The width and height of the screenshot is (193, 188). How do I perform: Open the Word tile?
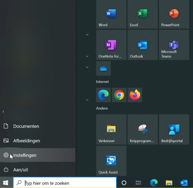(x=111, y=14)
